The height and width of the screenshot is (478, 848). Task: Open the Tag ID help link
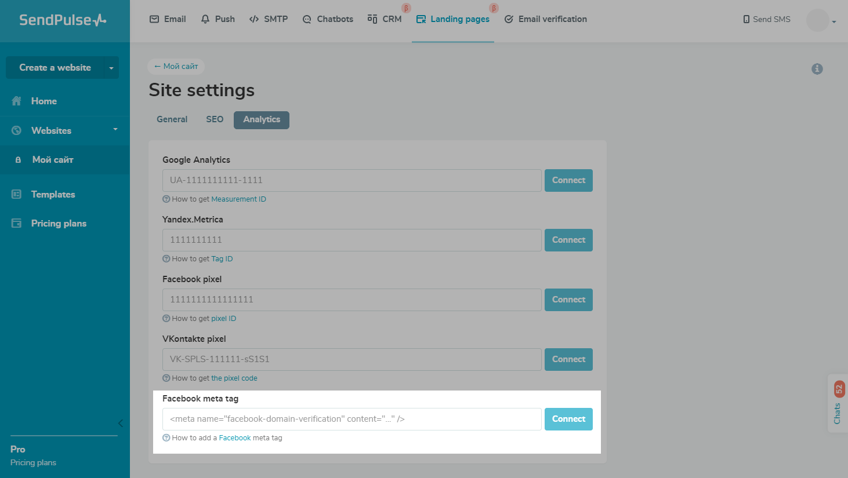coord(222,259)
